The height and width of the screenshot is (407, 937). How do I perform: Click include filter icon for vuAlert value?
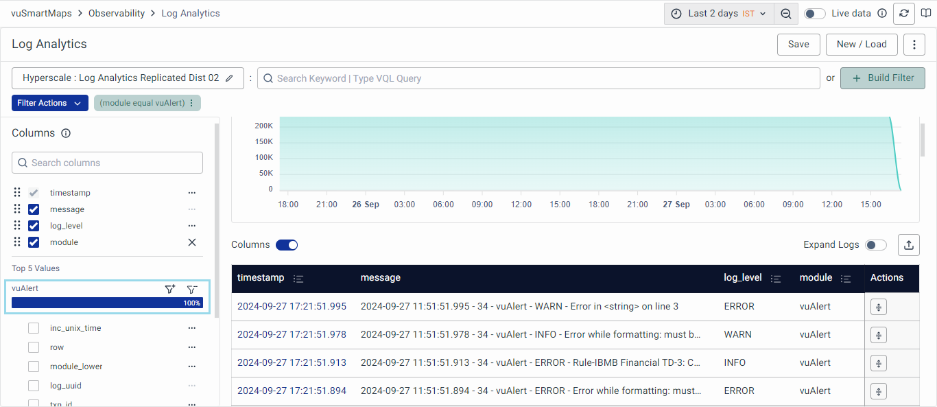[x=170, y=289]
